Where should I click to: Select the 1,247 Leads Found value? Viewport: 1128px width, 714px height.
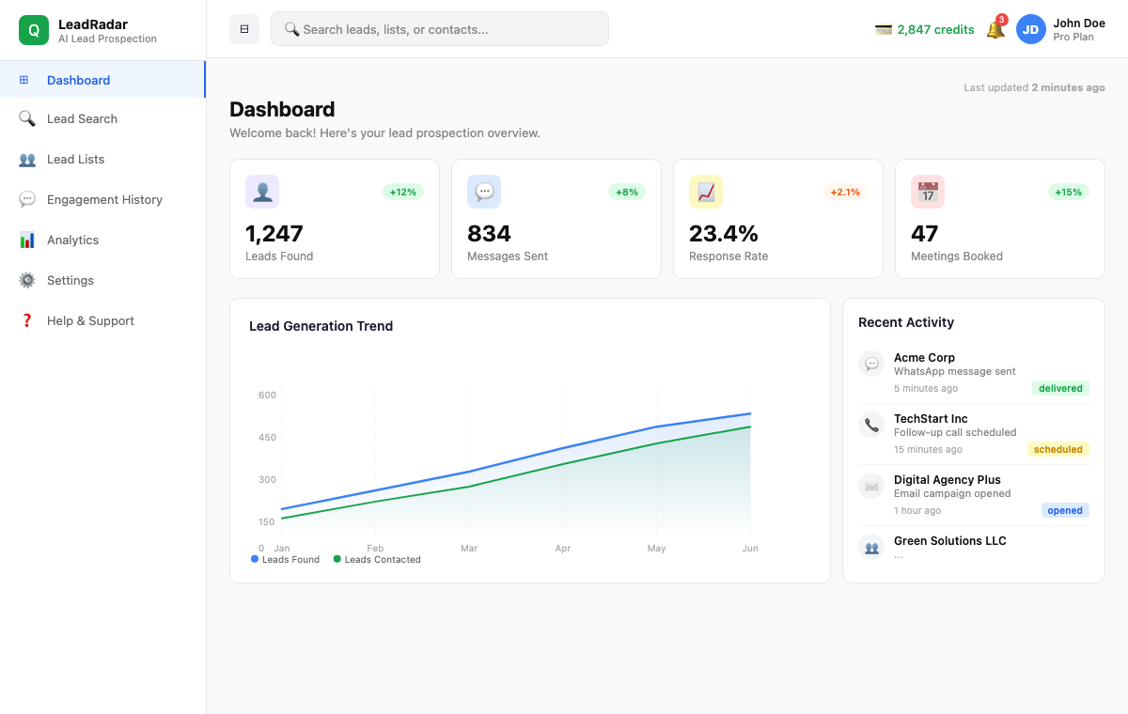coord(274,233)
